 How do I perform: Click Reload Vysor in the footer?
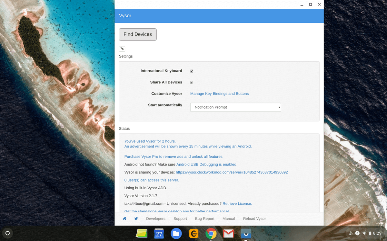[254, 219]
